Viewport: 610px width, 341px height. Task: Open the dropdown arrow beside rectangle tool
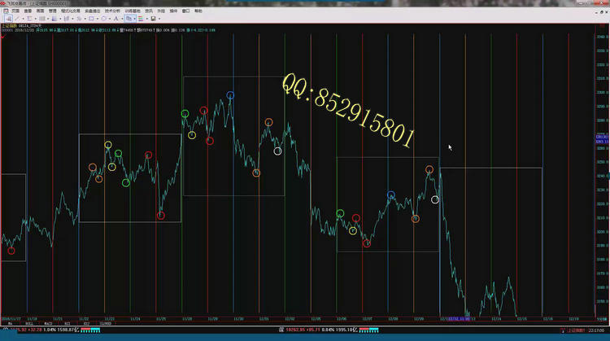(97, 18)
